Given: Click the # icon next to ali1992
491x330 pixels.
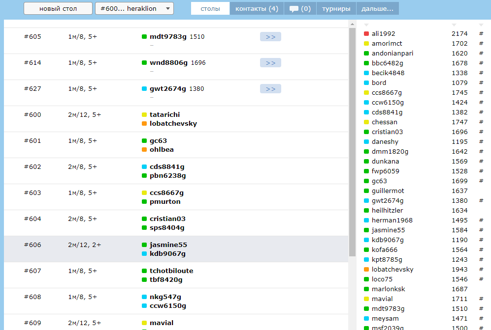Looking at the screenshot, I should [481, 34].
